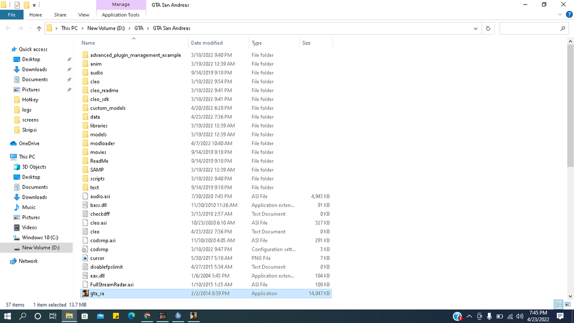The image size is (574, 323).
Task: Sort files by the Size column header
Action: (x=316, y=43)
